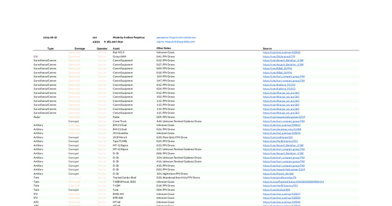Select the 'BMD-4M' asset cell
Viewport: 392px width, 206px height.
[x=118, y=194]
